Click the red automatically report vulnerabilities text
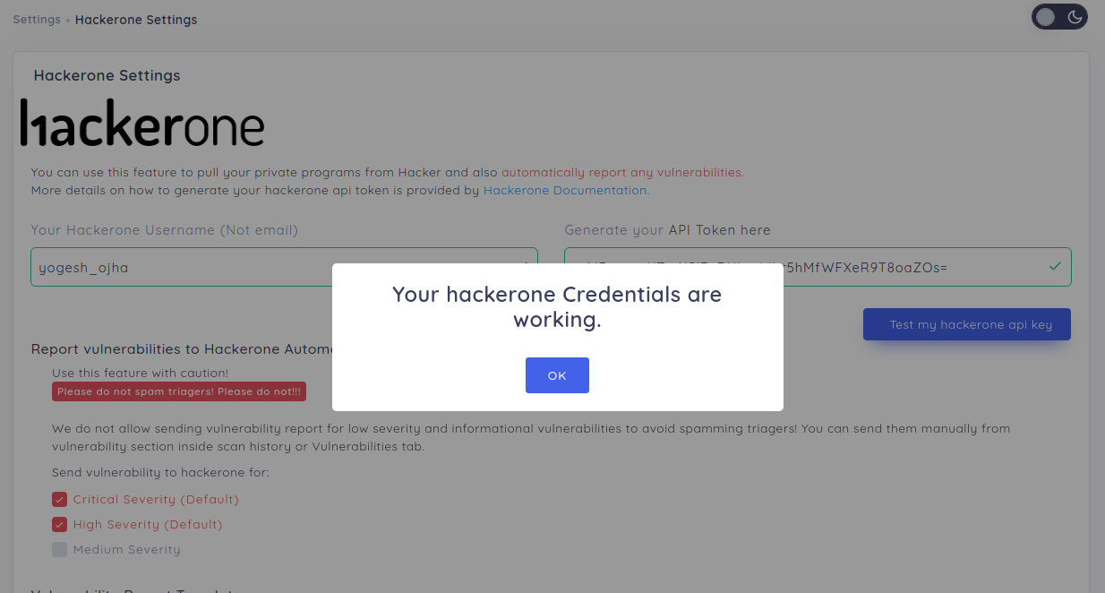Screen dimensions: 1105x593 click(x=622, y=172)
